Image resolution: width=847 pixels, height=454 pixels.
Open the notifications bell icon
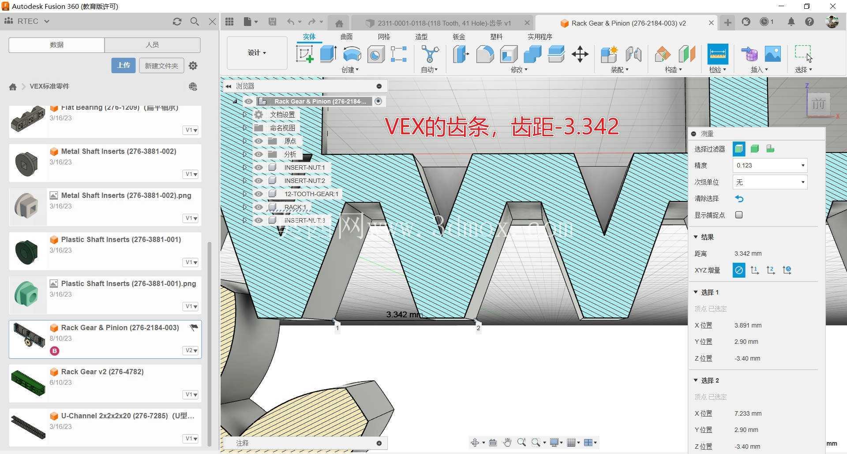(x=791, y=22)
